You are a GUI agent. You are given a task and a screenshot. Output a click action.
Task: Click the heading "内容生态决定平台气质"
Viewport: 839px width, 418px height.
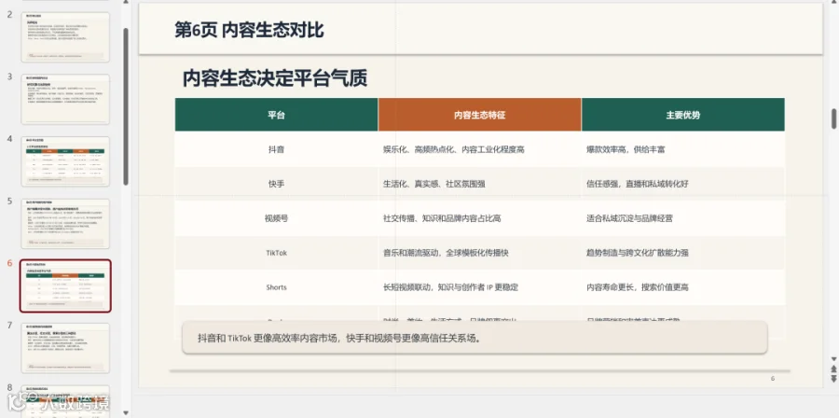275,78
